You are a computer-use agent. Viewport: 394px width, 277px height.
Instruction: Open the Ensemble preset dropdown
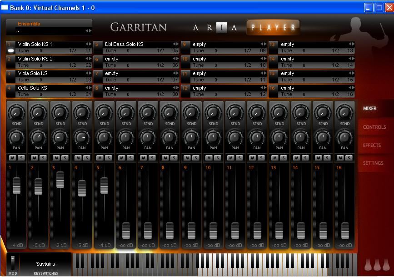49,31
